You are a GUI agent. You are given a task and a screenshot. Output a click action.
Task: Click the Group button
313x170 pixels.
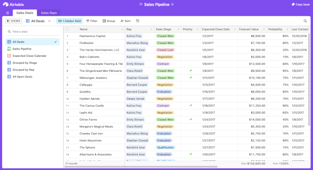tap(109, 21)
